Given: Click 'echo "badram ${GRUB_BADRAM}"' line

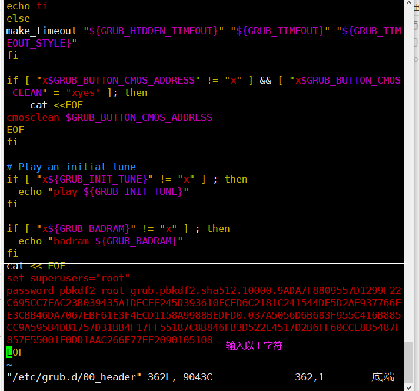Looking at the screenshot, I should [x=100, y=241].
